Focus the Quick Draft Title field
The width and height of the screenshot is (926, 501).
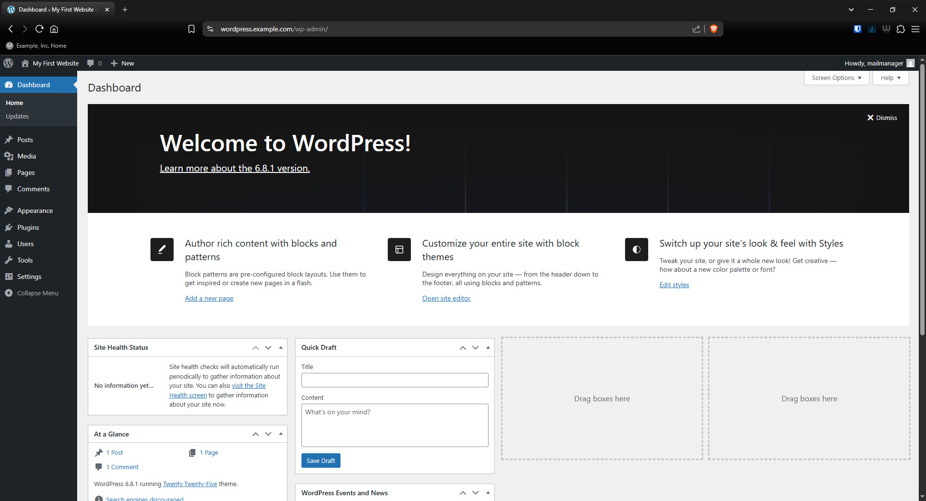point(395,380)
